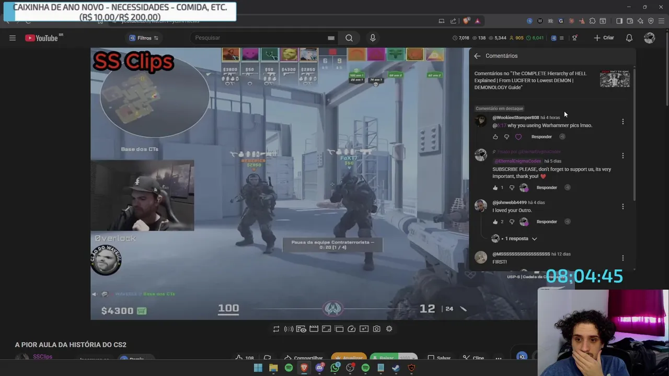Screen dimensions: 669x376
Task: Open the Brave Wallet icon
Action: tap(630, 21)
